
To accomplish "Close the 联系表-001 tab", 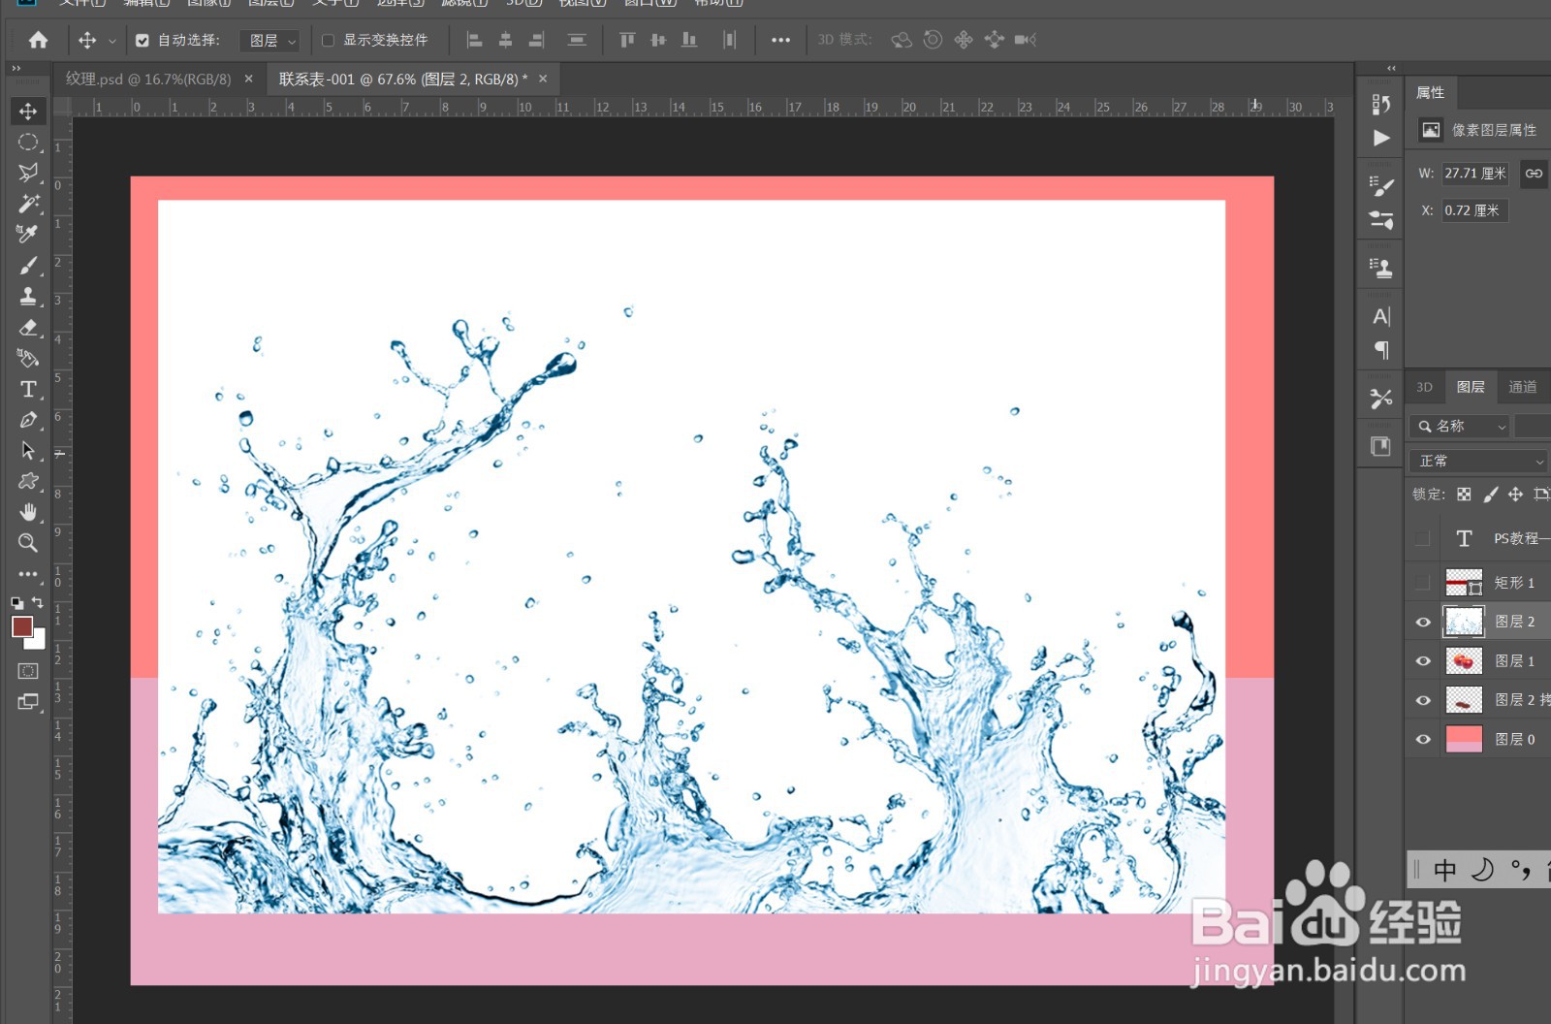I will tap(543, 80).
